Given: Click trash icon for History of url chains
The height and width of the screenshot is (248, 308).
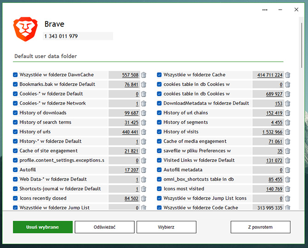Looking at the screenshot, I should pyautogui.click(x=288, y=113).
